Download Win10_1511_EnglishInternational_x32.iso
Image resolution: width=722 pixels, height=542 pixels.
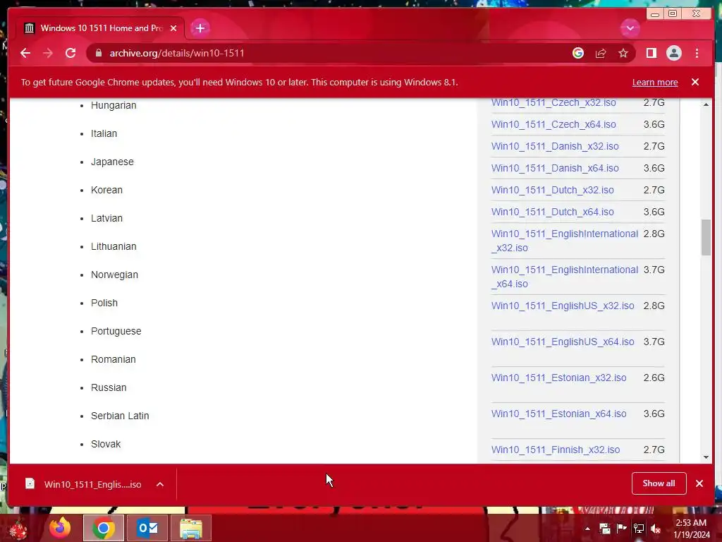click(x=564, y=241)
